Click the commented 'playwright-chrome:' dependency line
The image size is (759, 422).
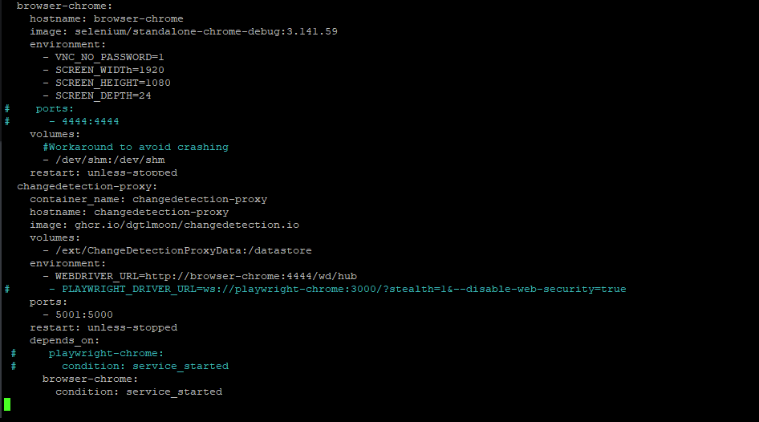tap(87, 353)
